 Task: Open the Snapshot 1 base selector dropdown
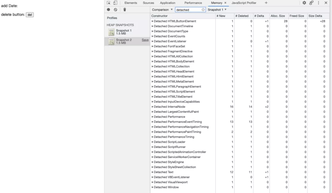(217, 10)
